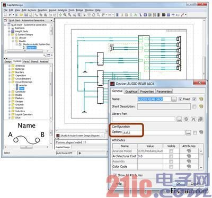Click the Redo arrow icon in toolbar
The width and height of the screenshot is (212, 198).
55,15
